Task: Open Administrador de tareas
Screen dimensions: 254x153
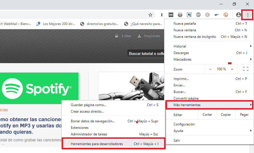Action: pos(114,134)
